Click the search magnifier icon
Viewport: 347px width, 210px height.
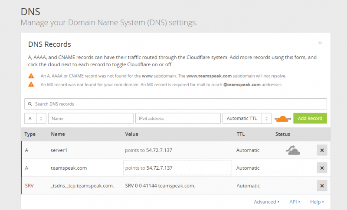30,104
